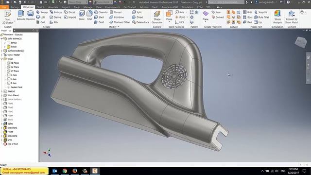Viewport: 311px width, 175px height.
Task: Select the YZ Plane in the browser
Action: pyautogui.click(x=13, y=63)
